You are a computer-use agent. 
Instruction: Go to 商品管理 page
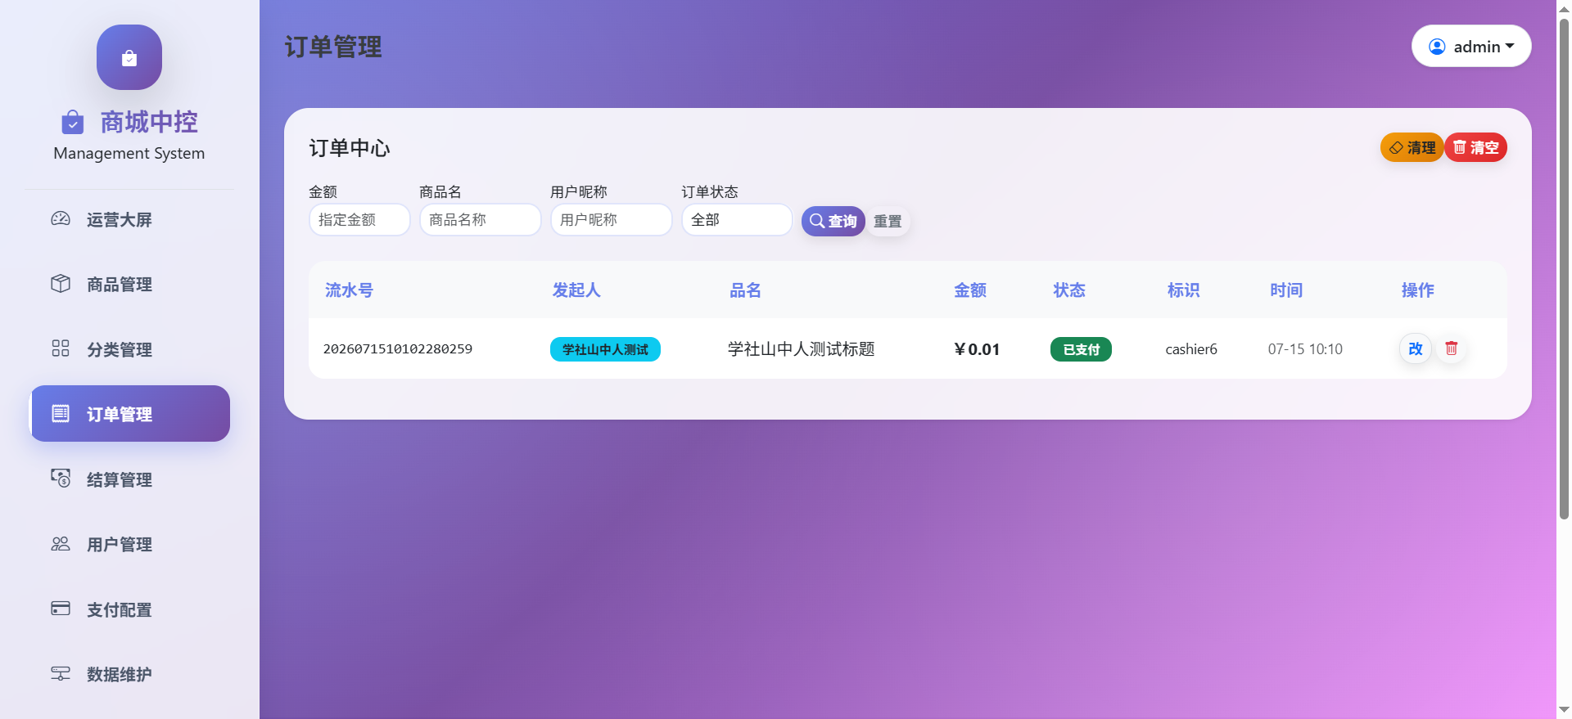point(129,284)
